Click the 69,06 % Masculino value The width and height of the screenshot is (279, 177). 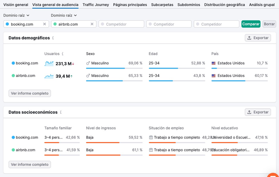point(135,63)
